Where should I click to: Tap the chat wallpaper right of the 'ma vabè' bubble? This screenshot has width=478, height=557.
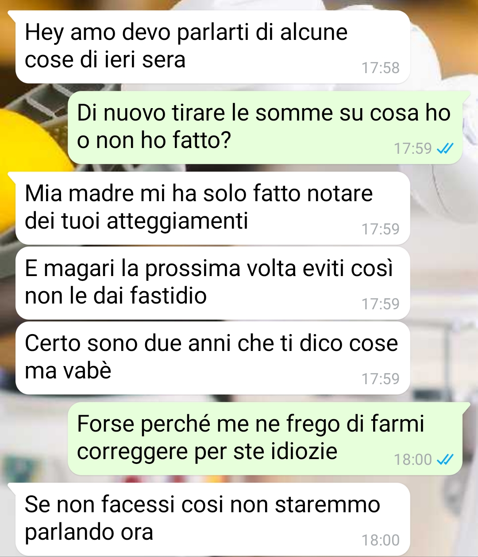click(x=443, y=358)
